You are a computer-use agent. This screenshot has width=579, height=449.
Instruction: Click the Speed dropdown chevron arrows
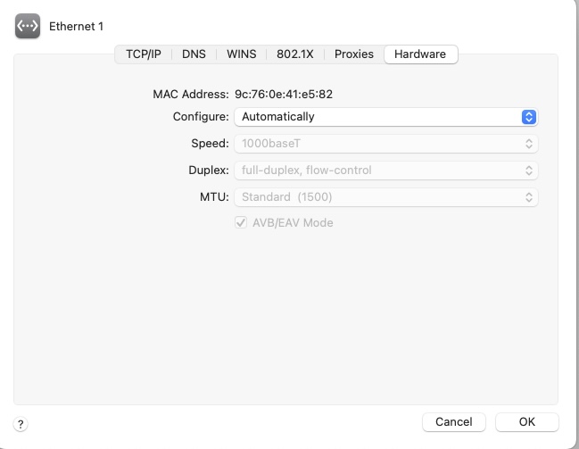tap(528, 143)
